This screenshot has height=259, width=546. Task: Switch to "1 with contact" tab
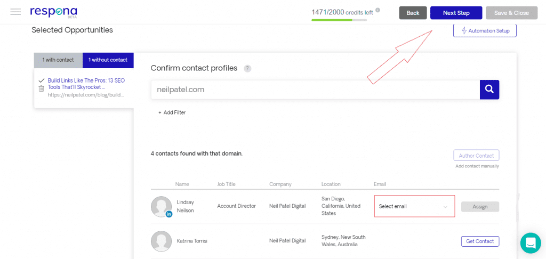(58, 60)
